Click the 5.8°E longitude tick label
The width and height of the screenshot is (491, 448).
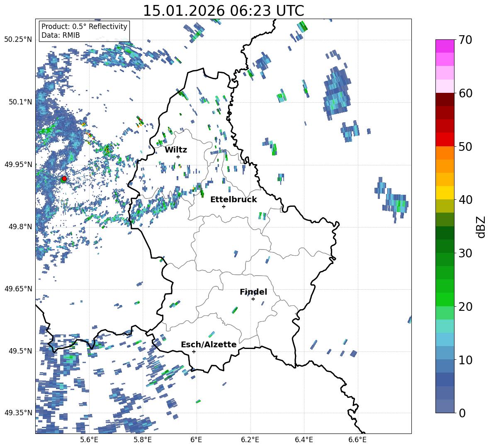coord(143,440)
